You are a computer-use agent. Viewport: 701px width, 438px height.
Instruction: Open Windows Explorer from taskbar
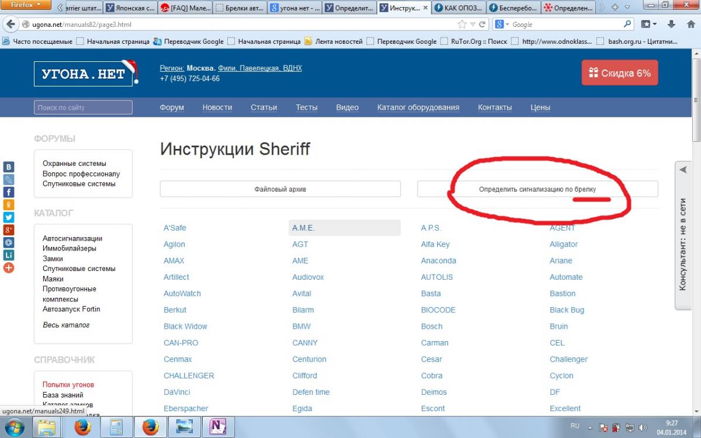click(47, 427)
